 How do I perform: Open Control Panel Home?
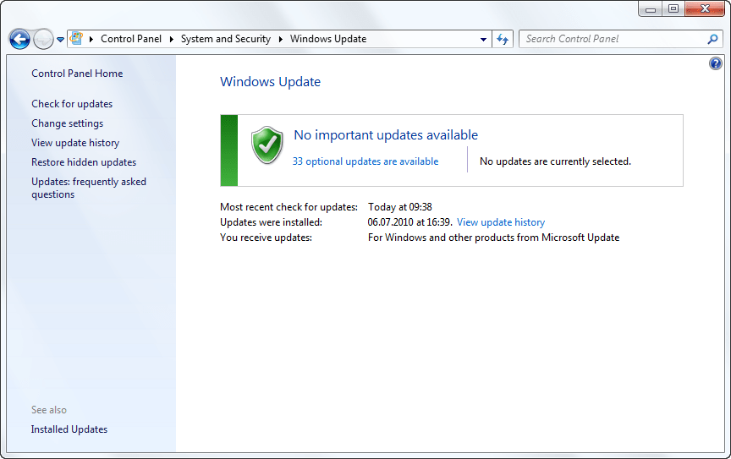point(77,74)
